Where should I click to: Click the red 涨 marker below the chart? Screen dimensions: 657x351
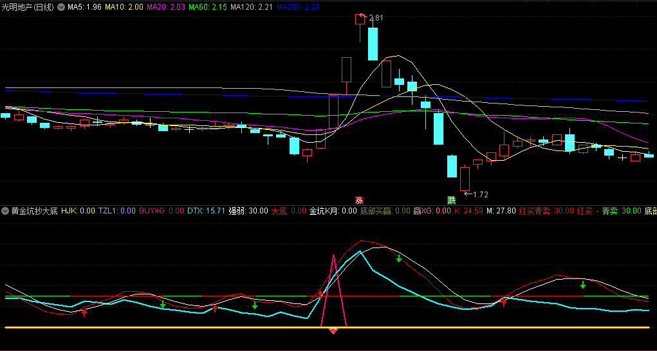pyautogui.click(x=359, y=200)
